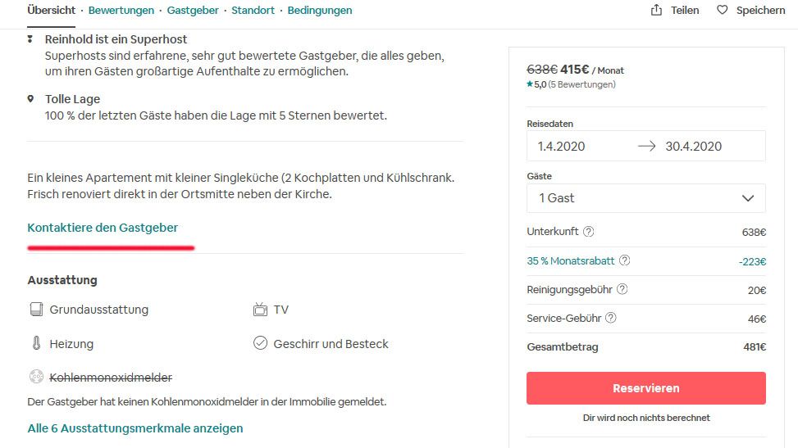Open help icon next to Reinigungsgebühr
The height and width of the screenshot is (448, 798).
click(622, 289)
